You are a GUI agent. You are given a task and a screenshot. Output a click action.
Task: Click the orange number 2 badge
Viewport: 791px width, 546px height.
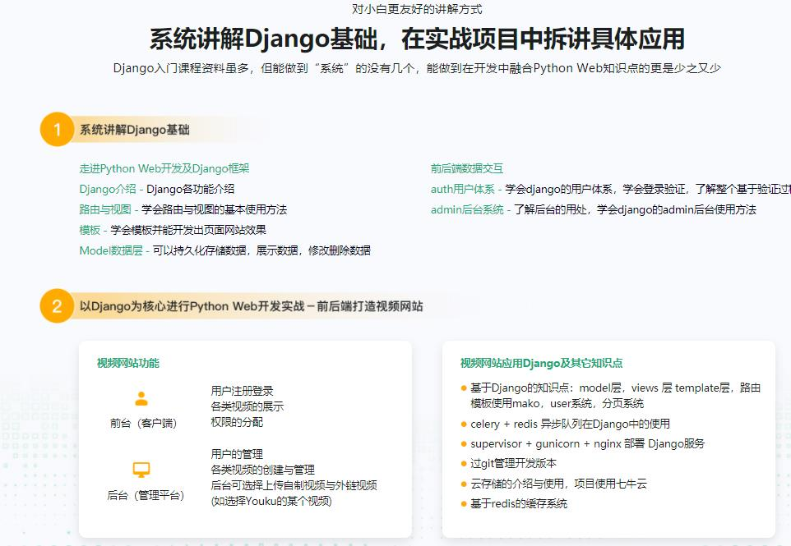(x=57, y=306)
